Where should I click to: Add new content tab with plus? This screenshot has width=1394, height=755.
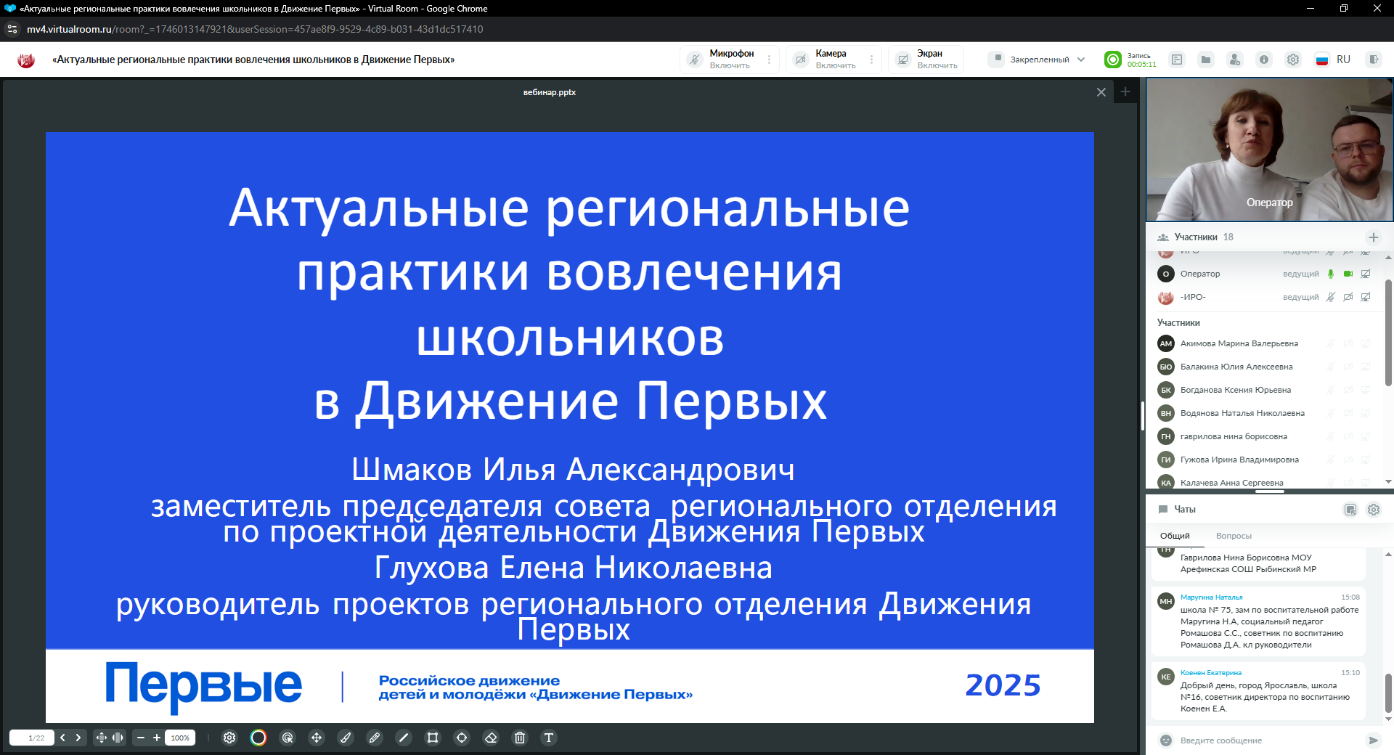click(x=1125, y=92)
